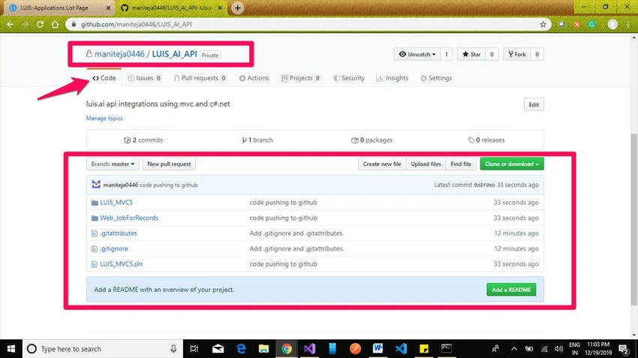Click Create new file button
The image size is (638, 358).
[x=381, y=164]
